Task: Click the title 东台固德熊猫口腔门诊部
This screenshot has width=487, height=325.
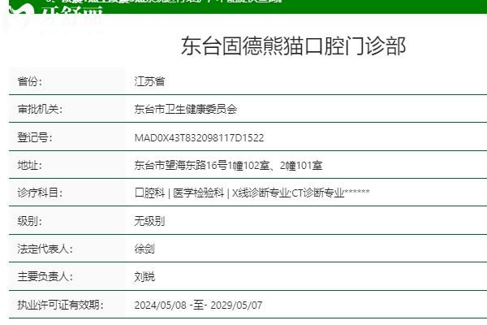Action: (x=293, y=46)
